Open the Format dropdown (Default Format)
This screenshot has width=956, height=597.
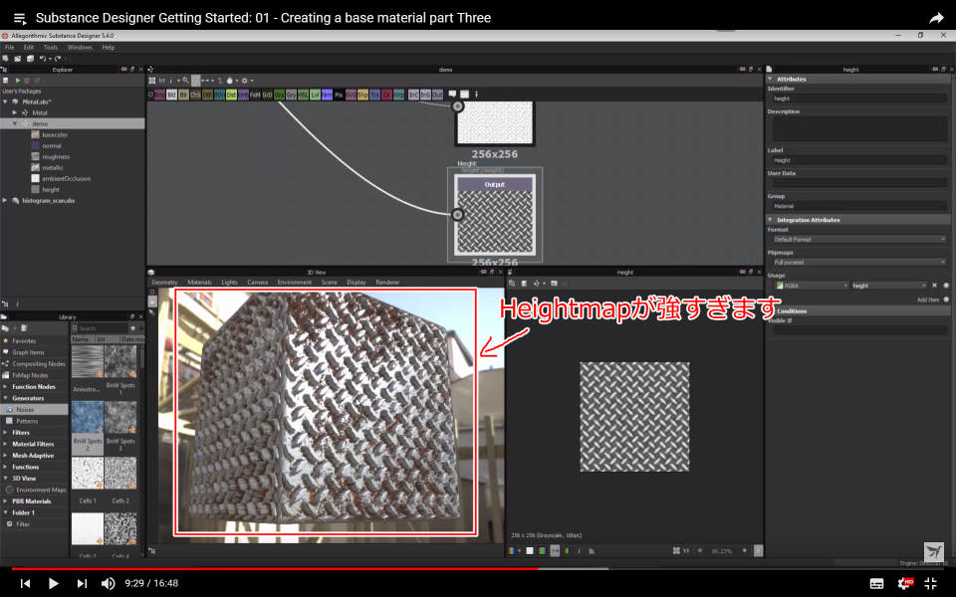[x=858, y=240]
